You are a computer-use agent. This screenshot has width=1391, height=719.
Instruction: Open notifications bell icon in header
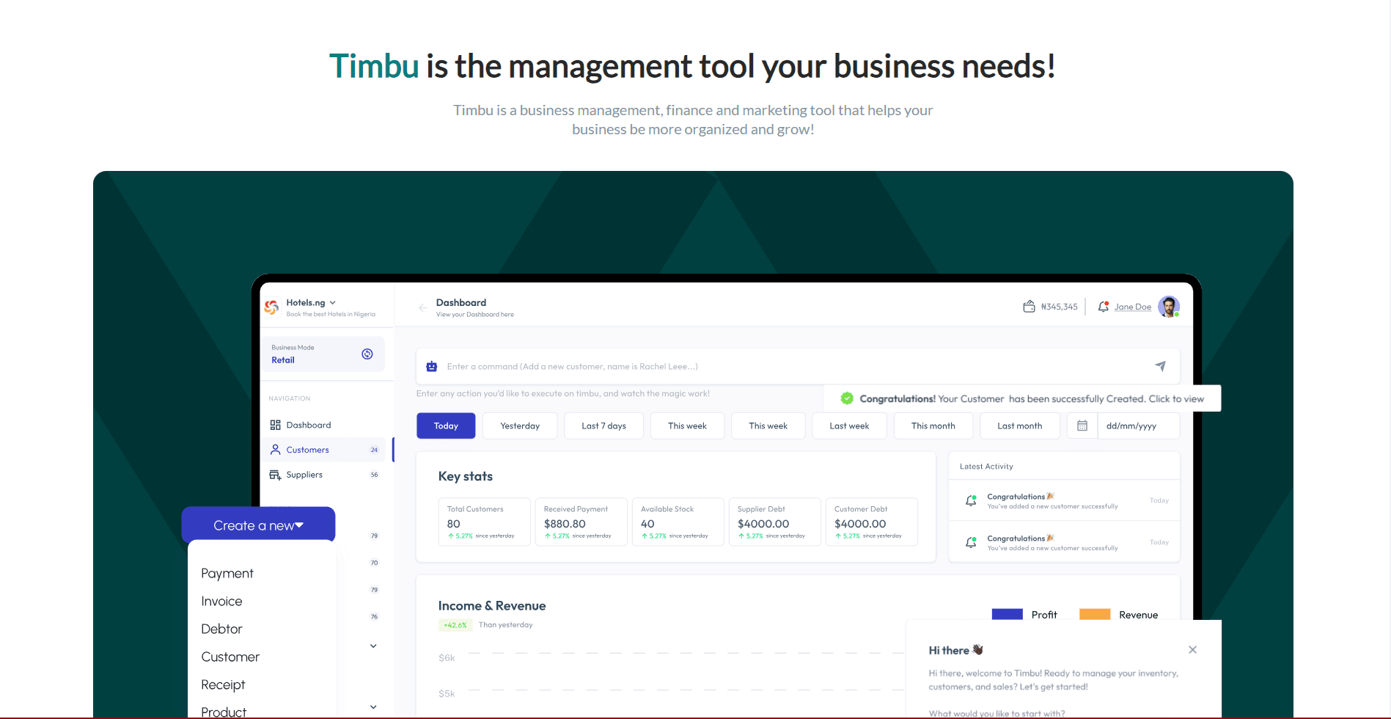(x=1104, y=307)
